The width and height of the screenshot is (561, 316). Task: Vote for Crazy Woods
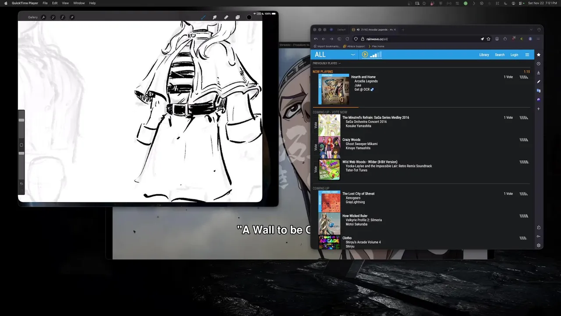tap(316, 147)
